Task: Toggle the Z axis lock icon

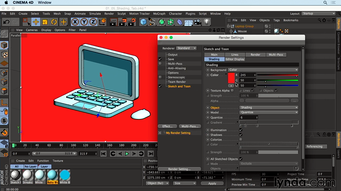Action: (x=93, y=22)
